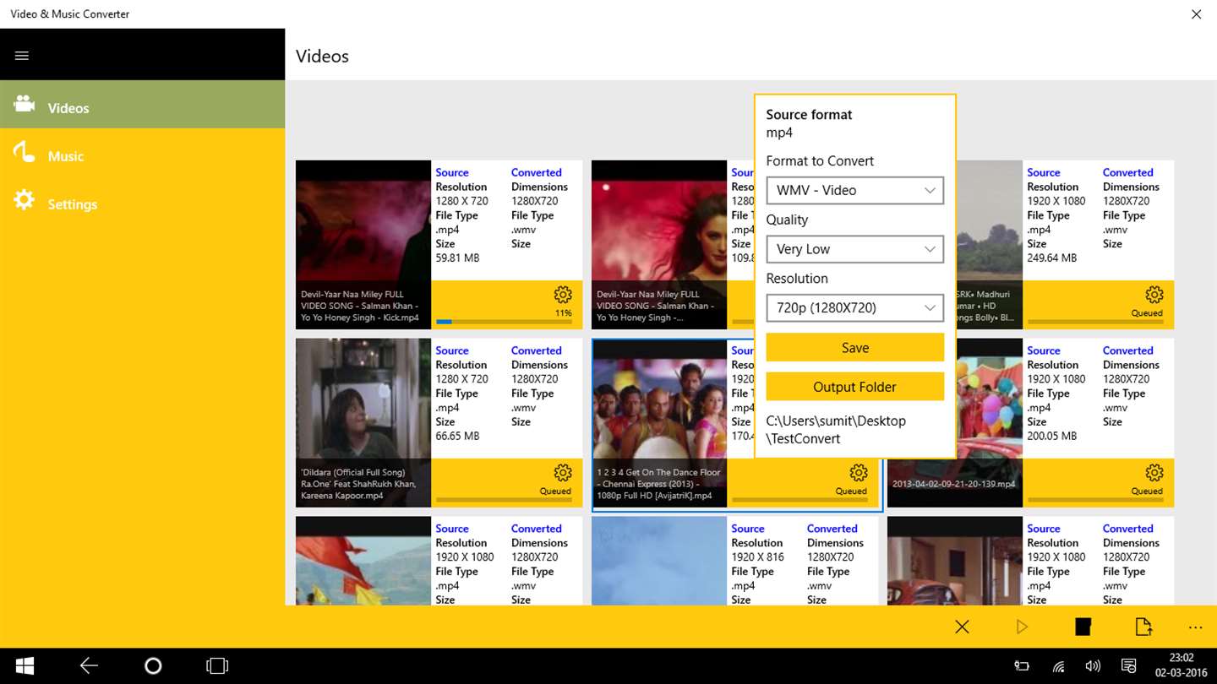
Task: Open gear settings for the Kick.mp4 video
Action: click(563, 295)
